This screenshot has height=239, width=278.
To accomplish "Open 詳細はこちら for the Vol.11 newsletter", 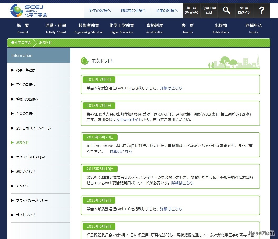I will pyautogui.click(x=171, y=88).
